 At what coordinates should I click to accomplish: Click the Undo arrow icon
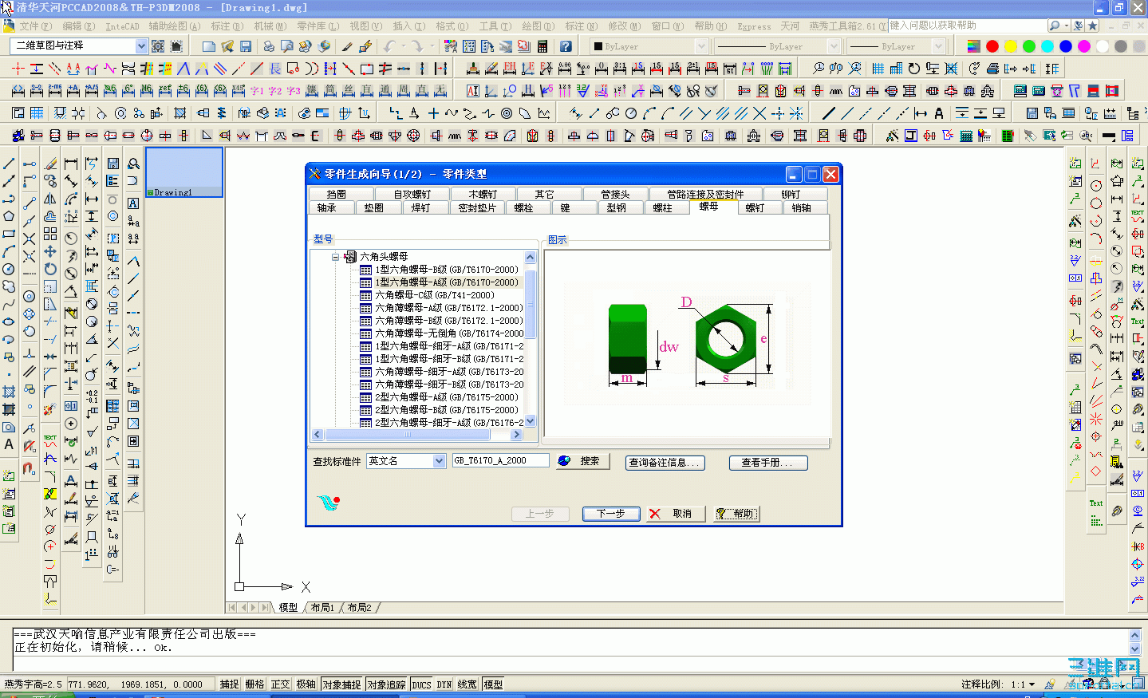pyautogui.click(x=389, y=46)
